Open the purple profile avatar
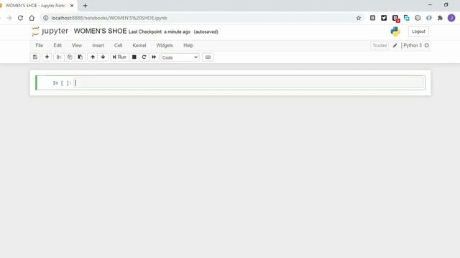Image resolution: width=460 pixels, height=258 pixels. 451,18
